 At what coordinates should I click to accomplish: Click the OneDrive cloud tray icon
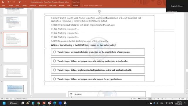[x=151, y=103]
